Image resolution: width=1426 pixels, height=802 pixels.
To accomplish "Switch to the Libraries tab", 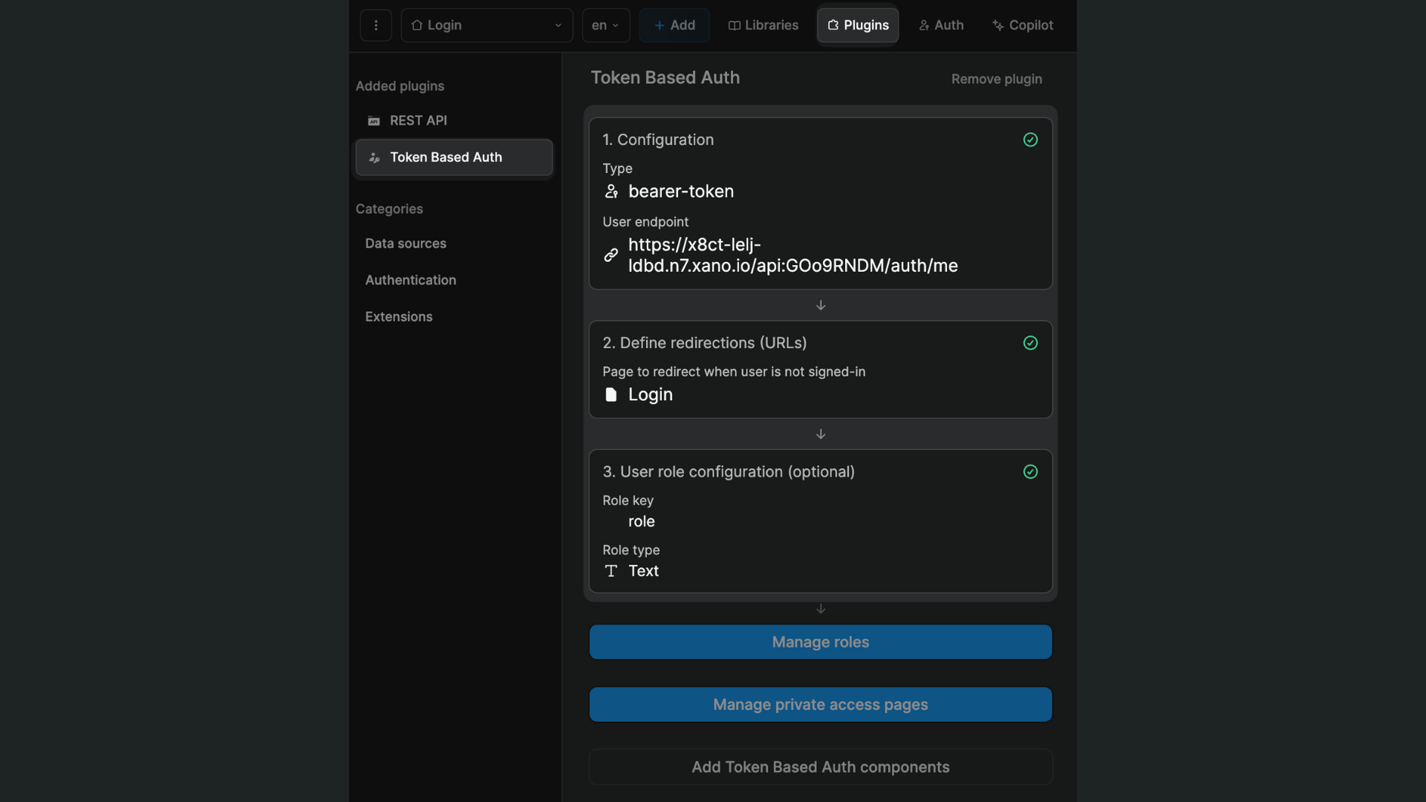I will point(764,25).
